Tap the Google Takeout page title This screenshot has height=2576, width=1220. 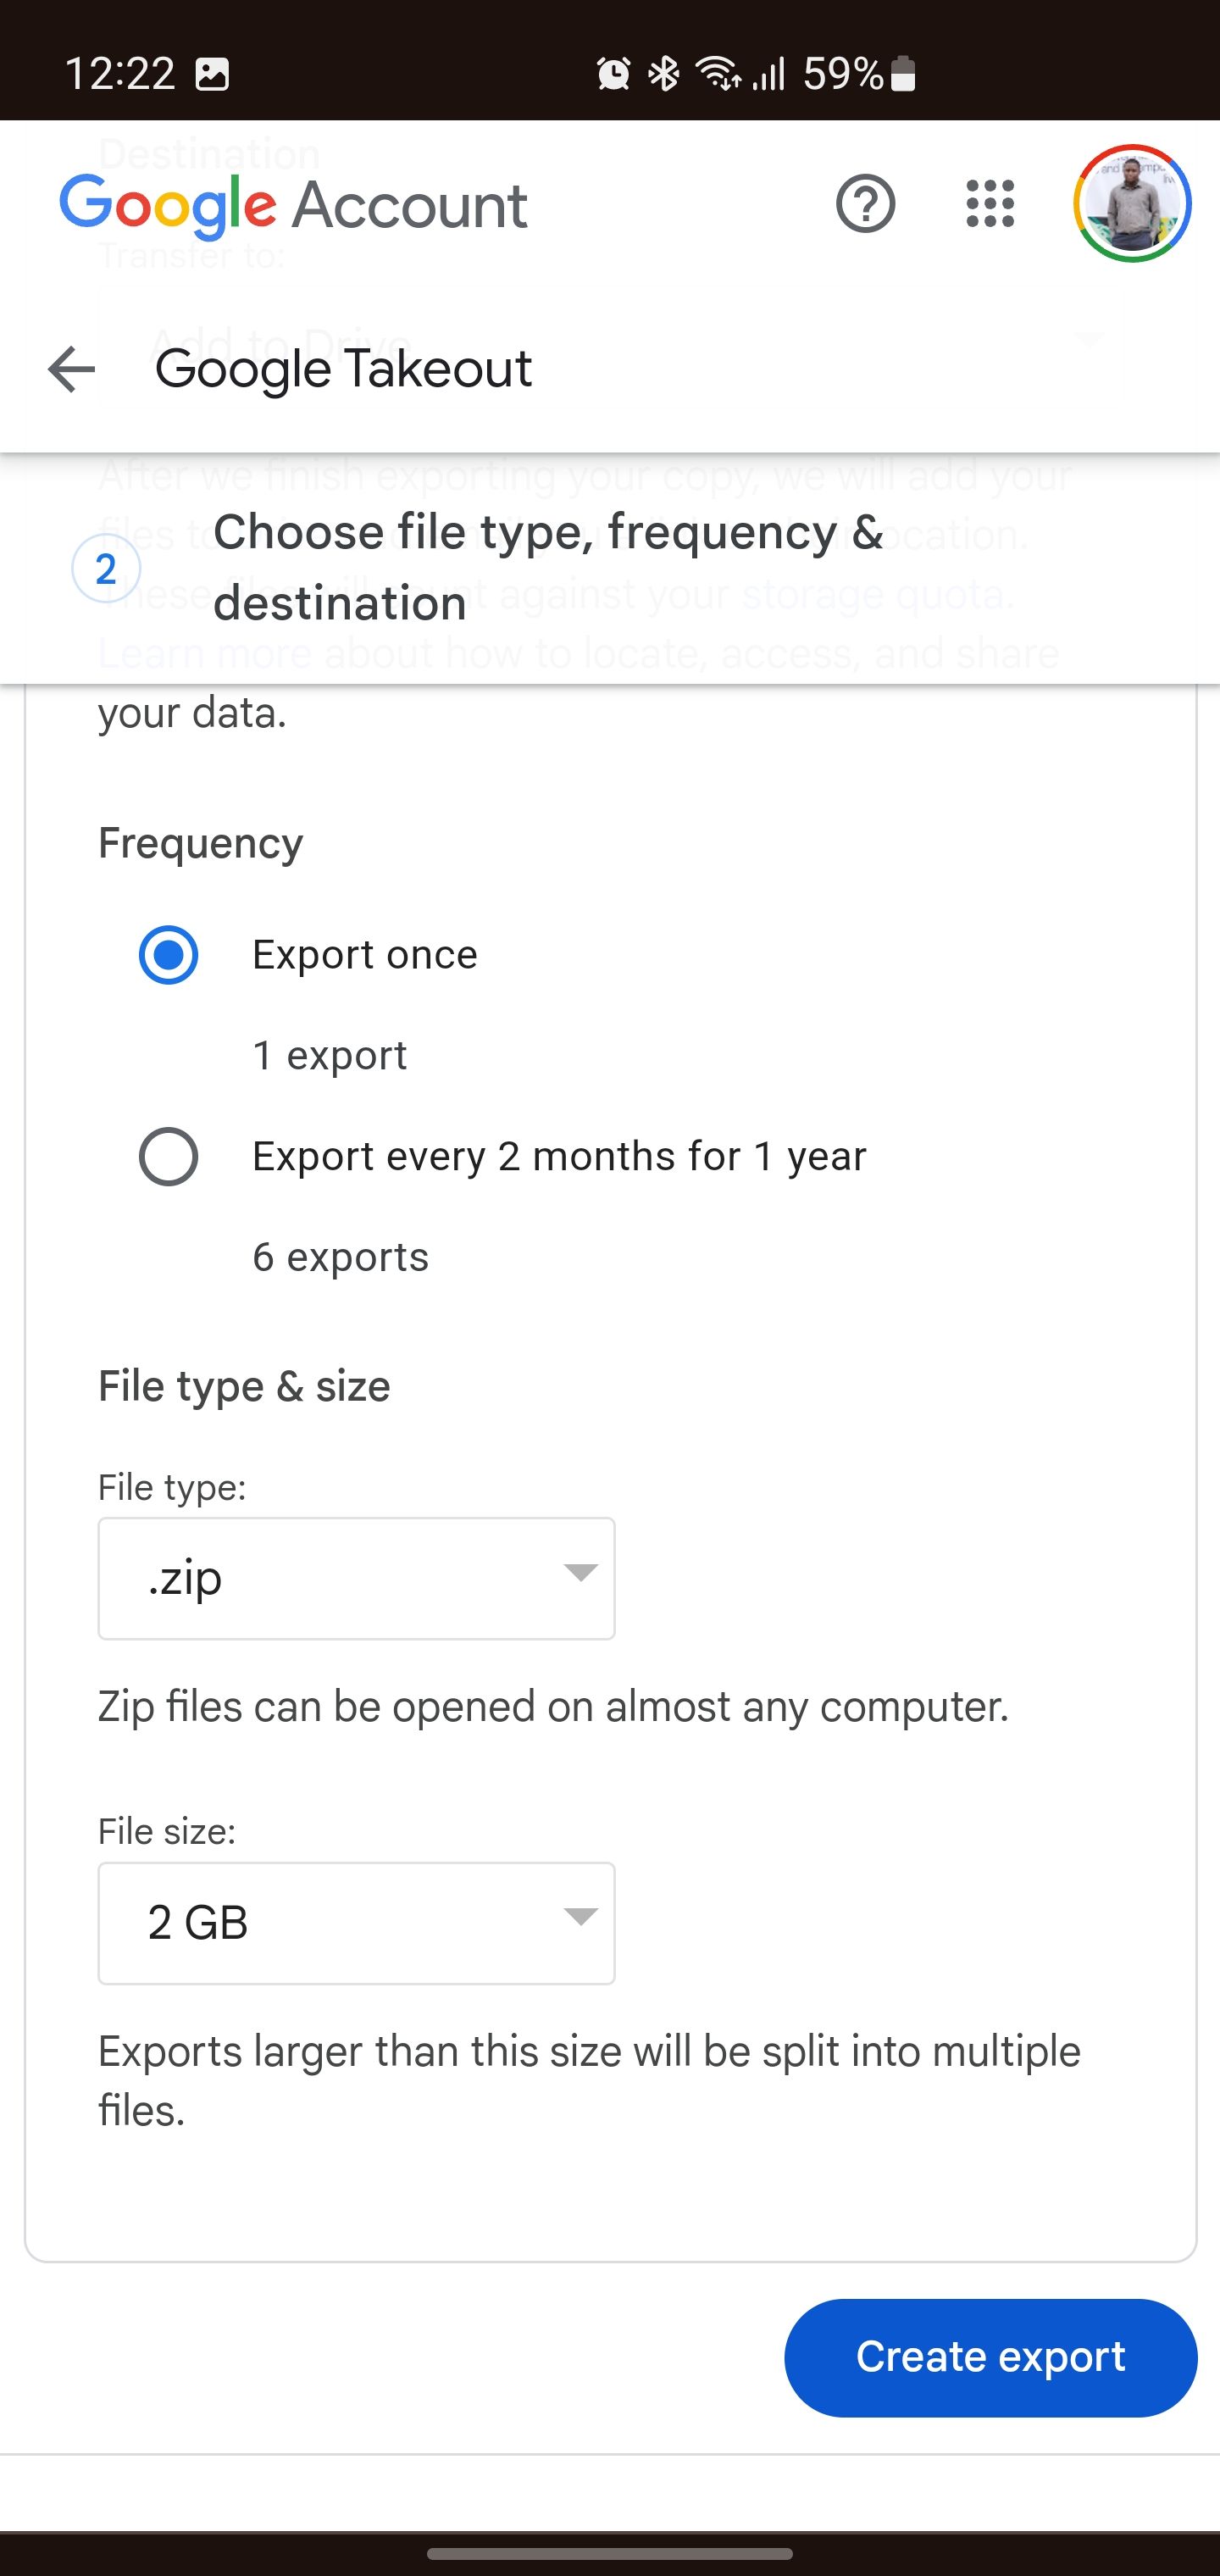click(x=343, y=369)
